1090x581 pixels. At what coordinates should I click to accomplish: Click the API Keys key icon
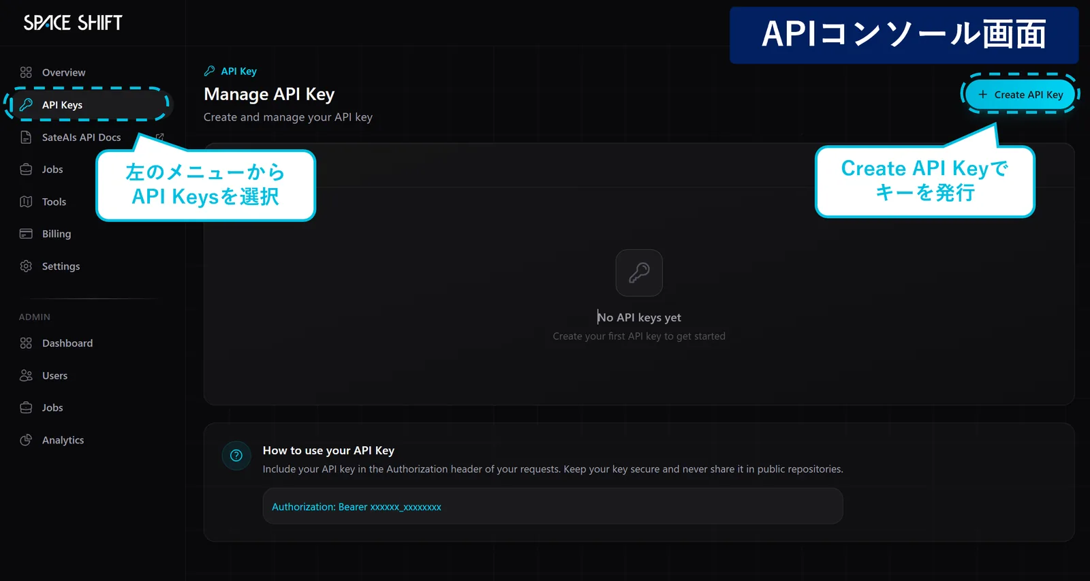pos(26,104)
